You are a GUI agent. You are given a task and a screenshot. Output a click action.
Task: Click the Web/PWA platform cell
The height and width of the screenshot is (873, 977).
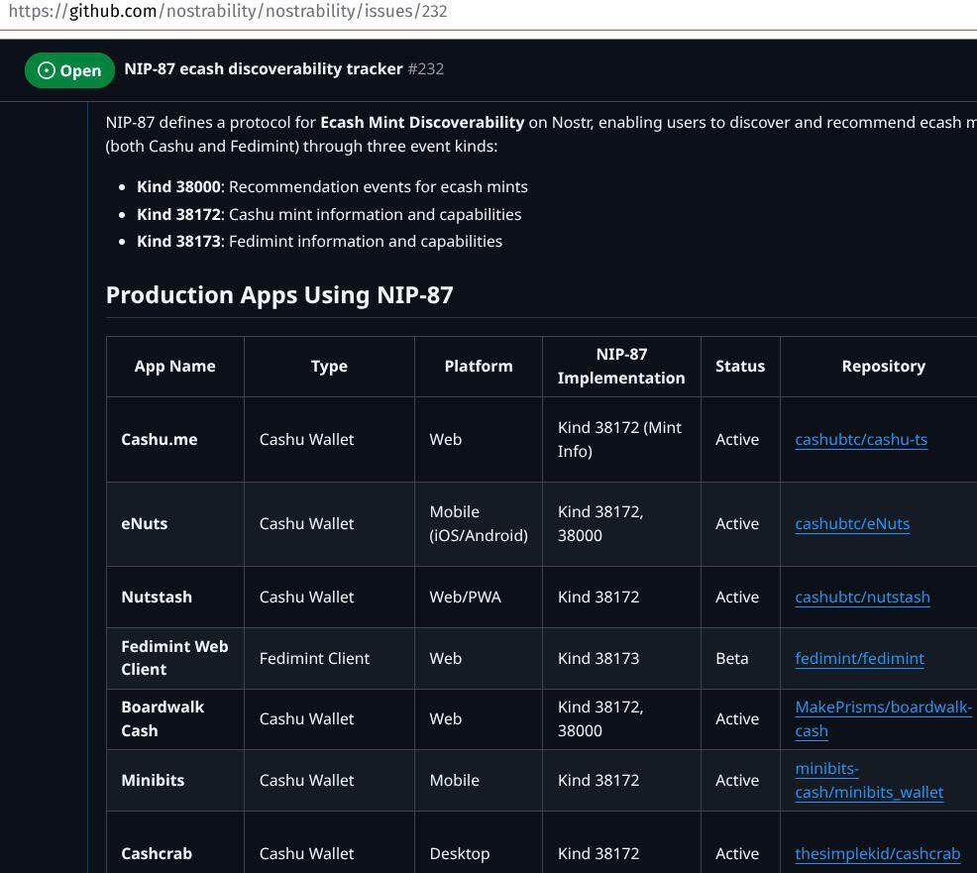(x=479, y=597)
